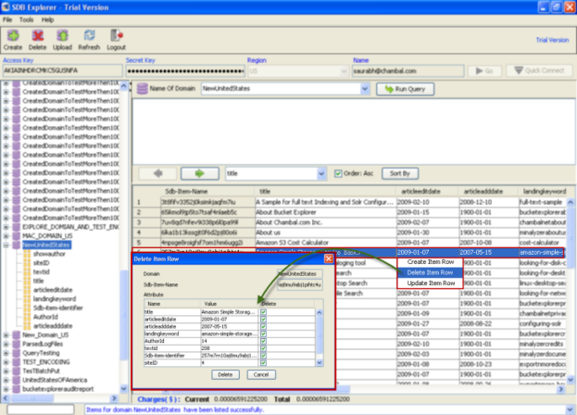The width and height of the screenshot is (577, 415).
Task: Open the Tools menu
Action: tap(26, 19)
